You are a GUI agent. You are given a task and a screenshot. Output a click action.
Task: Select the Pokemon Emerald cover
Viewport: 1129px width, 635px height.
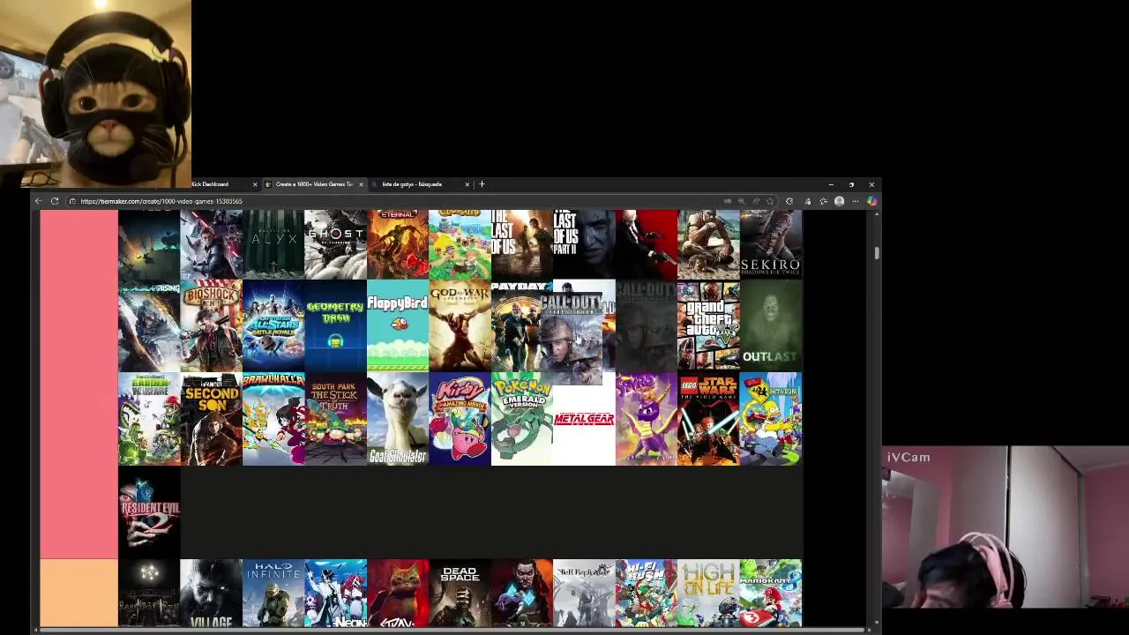[x=522, y=419]
